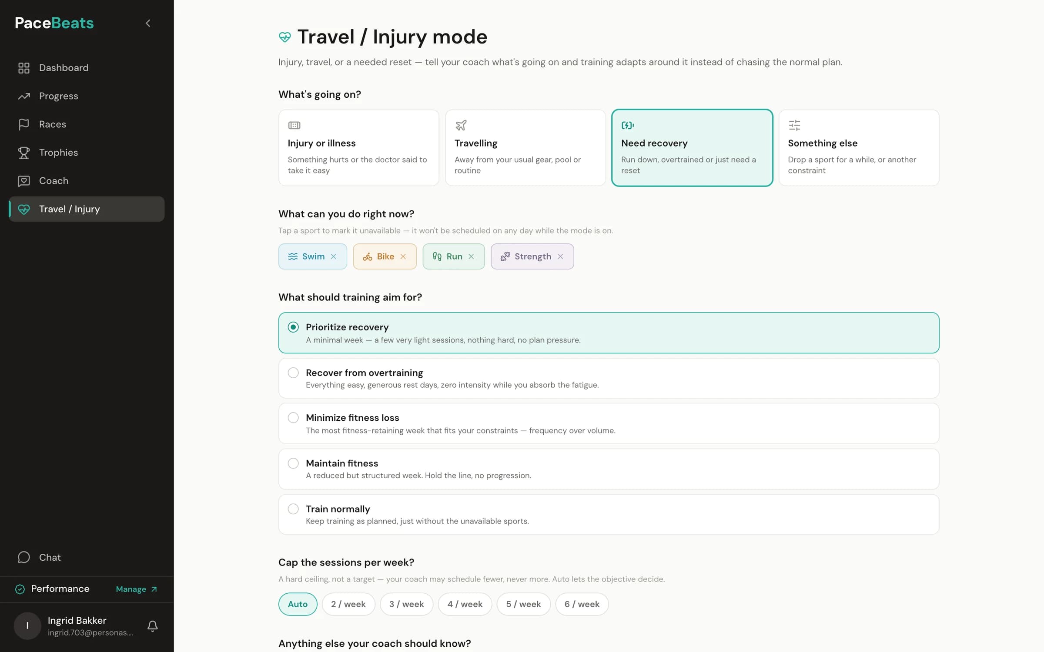The width and height of the screenshot is (1044, 652).
Task: Open the Trophies cup icon
Action: (x=24, y=153)
